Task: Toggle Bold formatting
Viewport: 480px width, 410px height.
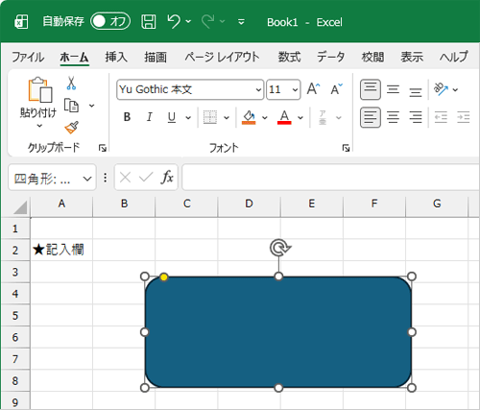Action: [x=127, y=117]
